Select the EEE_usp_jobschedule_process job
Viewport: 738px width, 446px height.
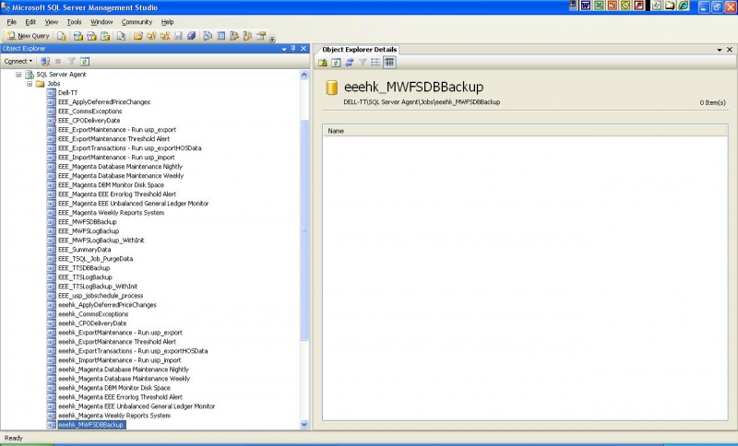pyautogui.click(x=101, y=296)
